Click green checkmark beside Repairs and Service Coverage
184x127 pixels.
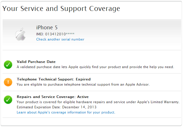click(8, 99)
